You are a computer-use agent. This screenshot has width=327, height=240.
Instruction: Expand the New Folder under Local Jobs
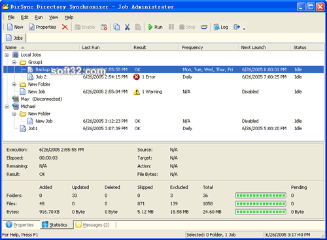click(x=14, y=84)
